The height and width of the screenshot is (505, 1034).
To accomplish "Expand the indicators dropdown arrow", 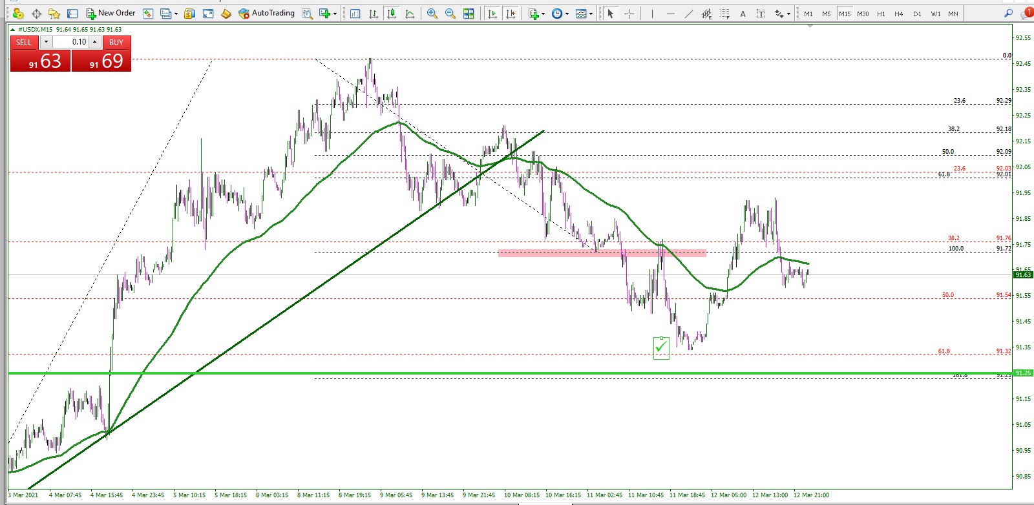I will click(543, 14).
